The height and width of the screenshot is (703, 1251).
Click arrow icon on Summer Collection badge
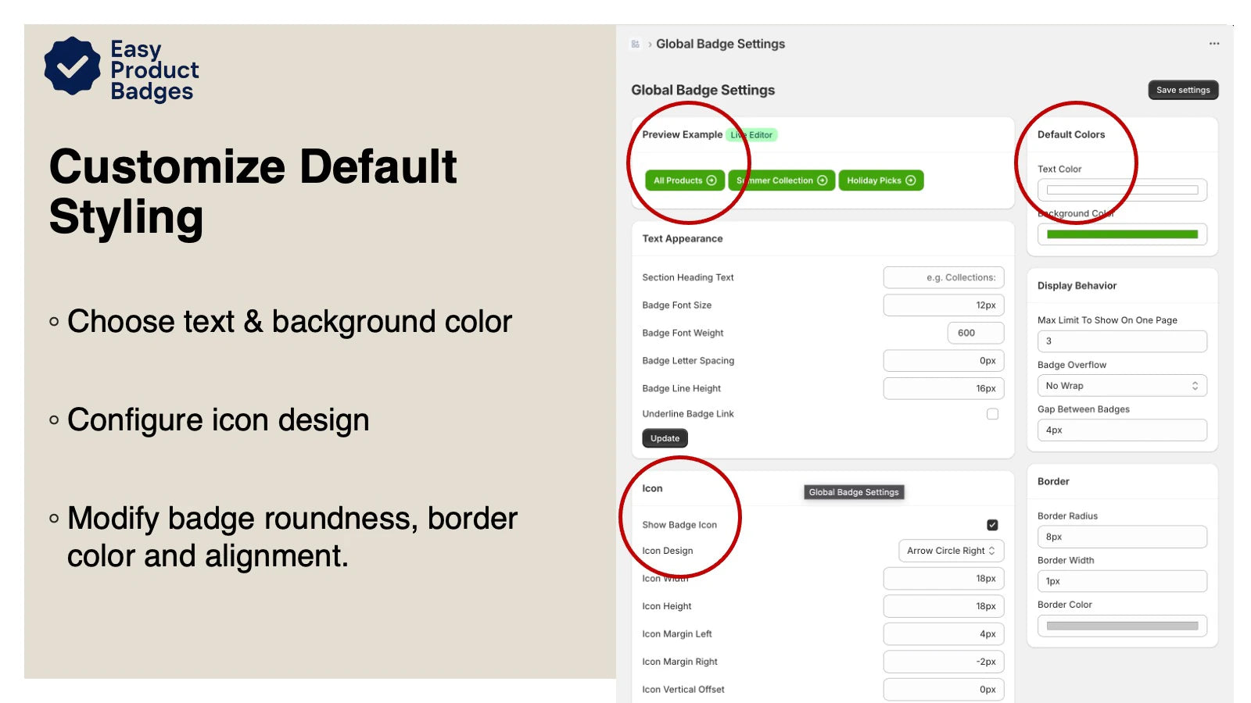click(x=822, y=180)
